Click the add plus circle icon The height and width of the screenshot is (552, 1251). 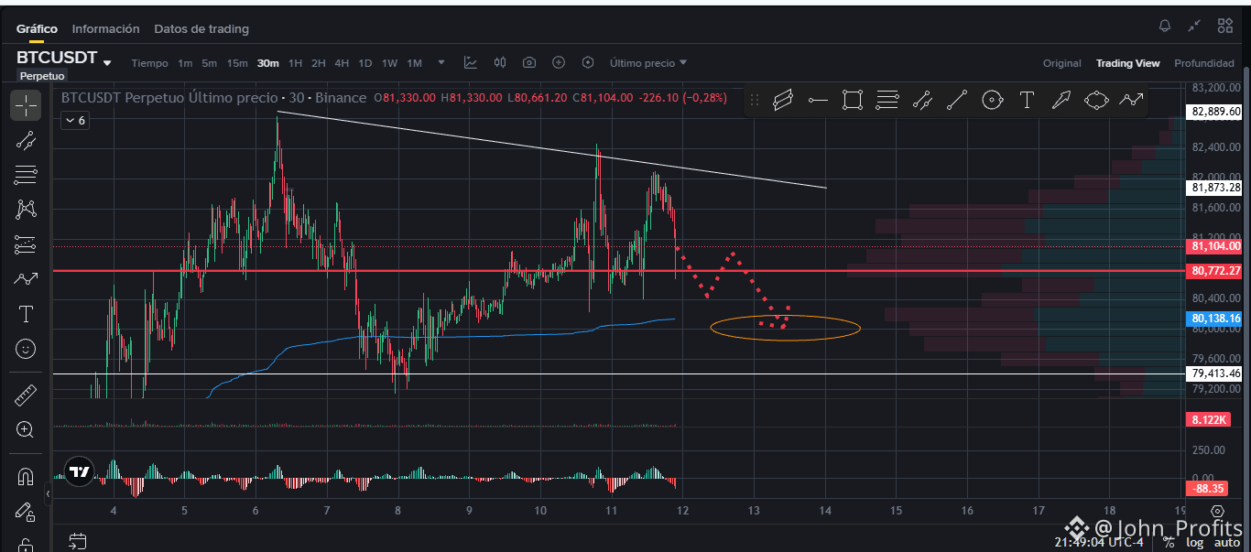[x=559, y=63]
